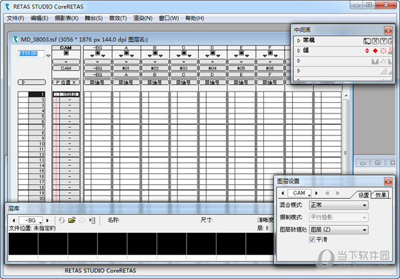Toggle the A column square marker
The image size is (400, 279).
click(x=126, y=53)
